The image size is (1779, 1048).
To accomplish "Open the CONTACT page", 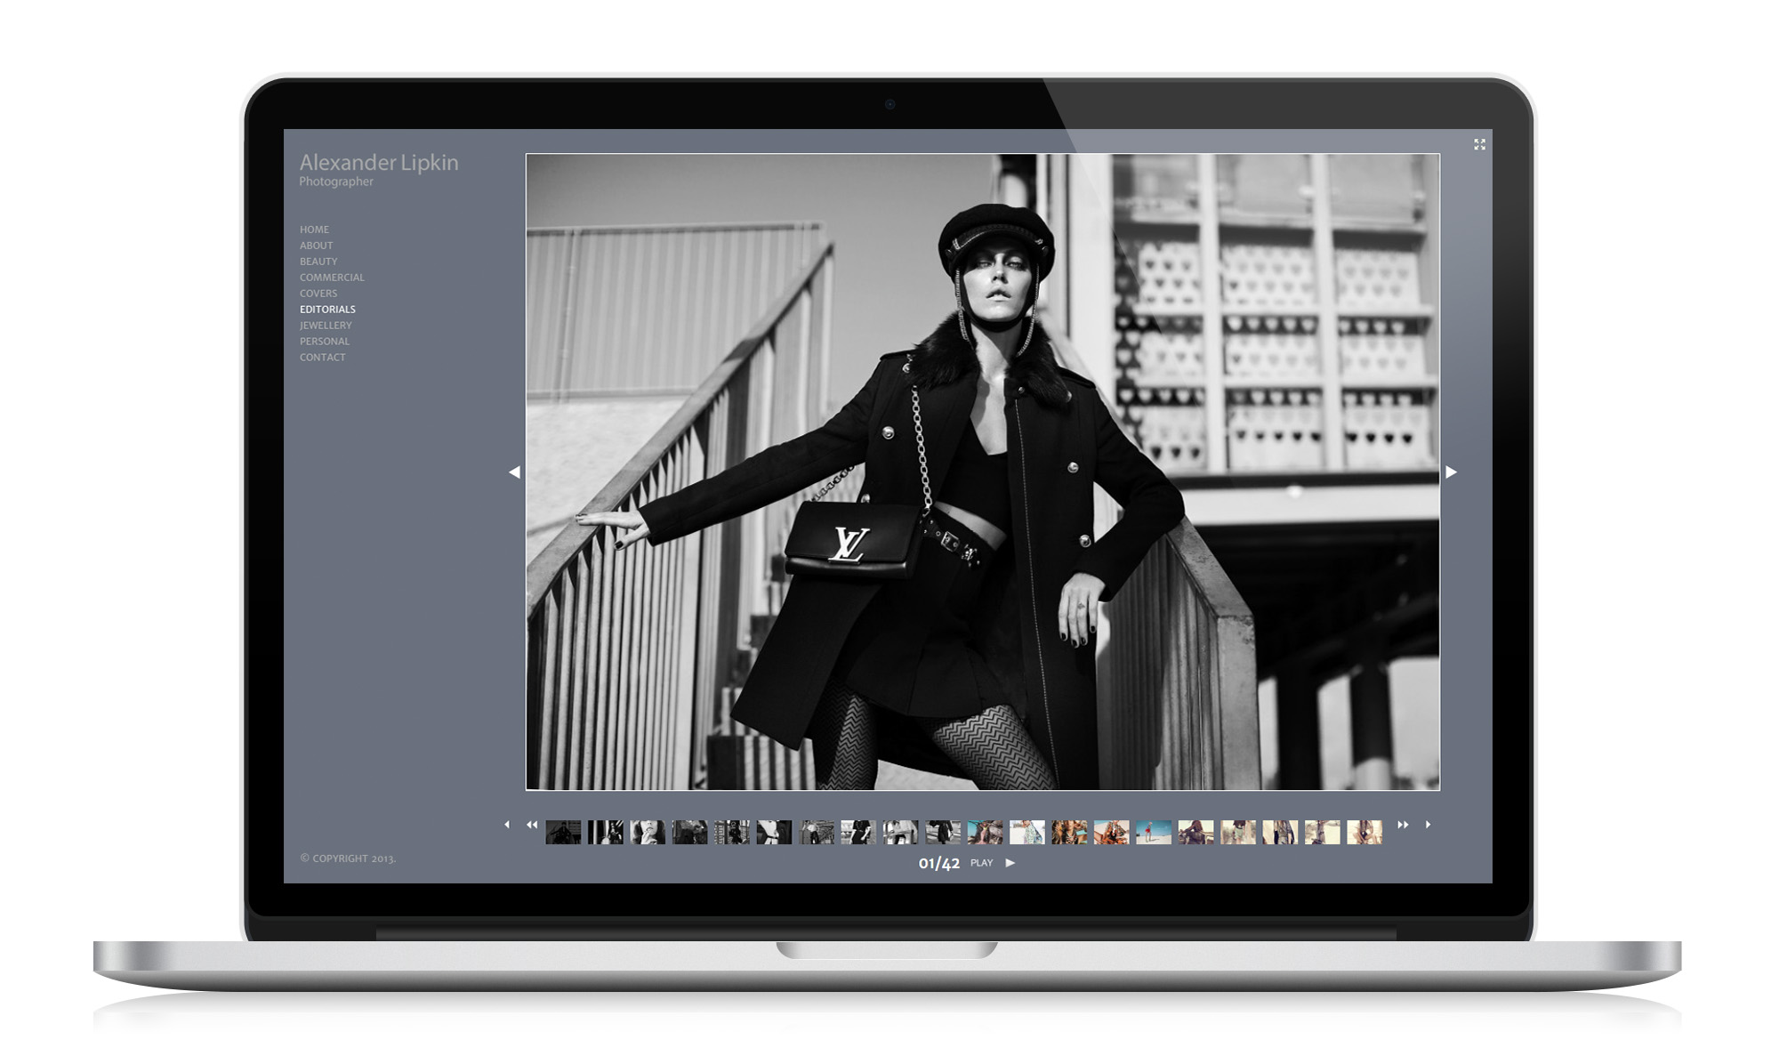I will 322,358.
